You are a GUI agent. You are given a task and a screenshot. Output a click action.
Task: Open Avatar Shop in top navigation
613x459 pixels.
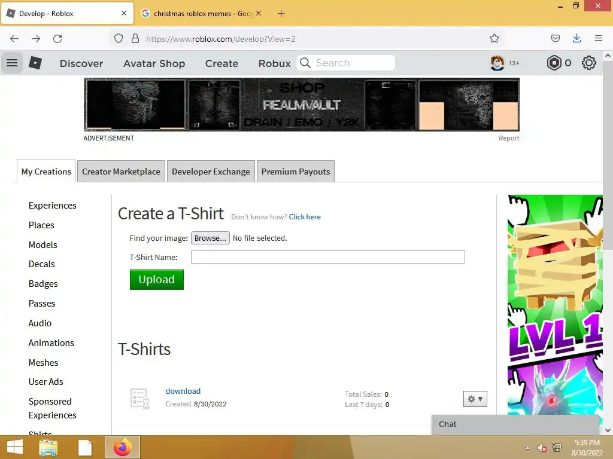click(154, 63)
